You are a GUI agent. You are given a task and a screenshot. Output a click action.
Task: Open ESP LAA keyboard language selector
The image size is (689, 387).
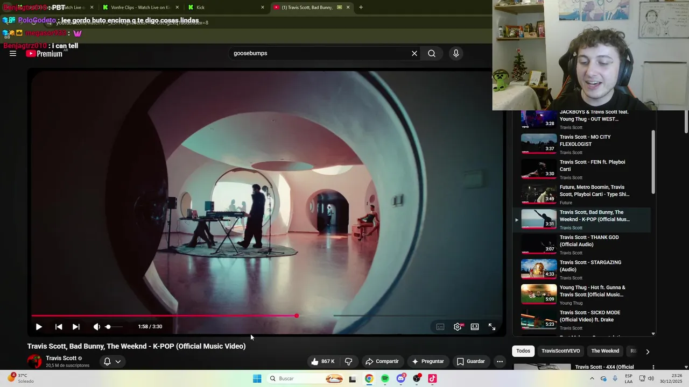(x=629, y=378)
